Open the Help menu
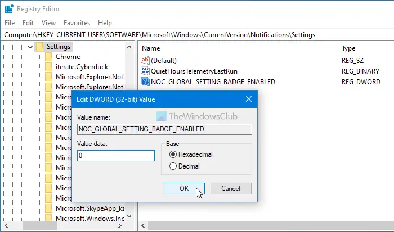The width and height of the screenshot is (394, 232). (105, 23)
